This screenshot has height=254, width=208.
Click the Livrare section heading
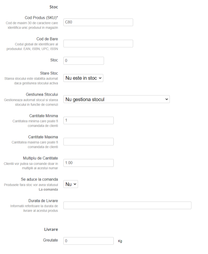(x=51, y=229)
